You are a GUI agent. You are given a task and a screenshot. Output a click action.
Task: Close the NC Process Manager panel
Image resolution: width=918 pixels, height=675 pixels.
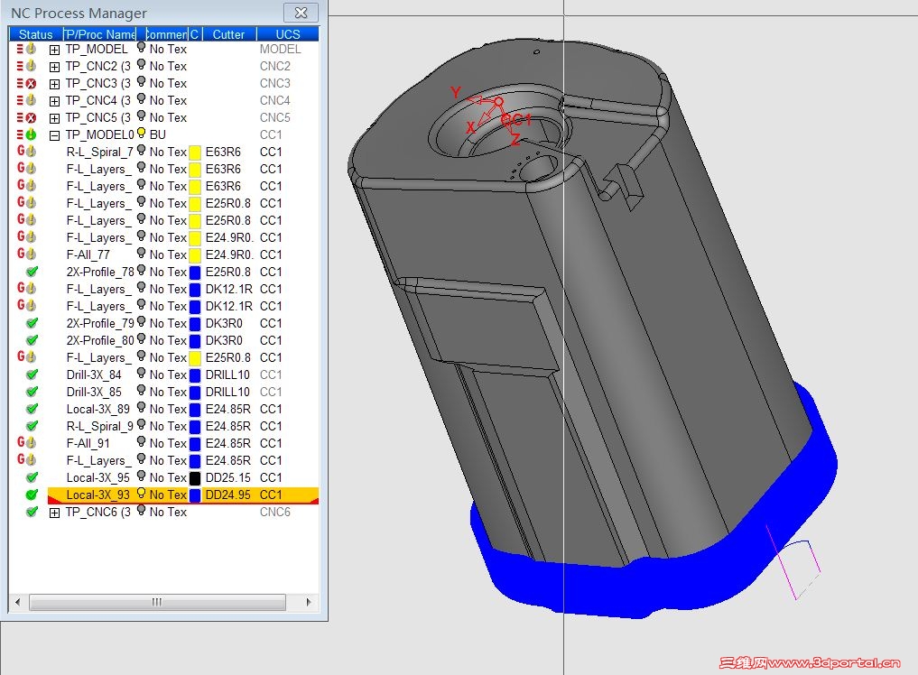(301, 13)
